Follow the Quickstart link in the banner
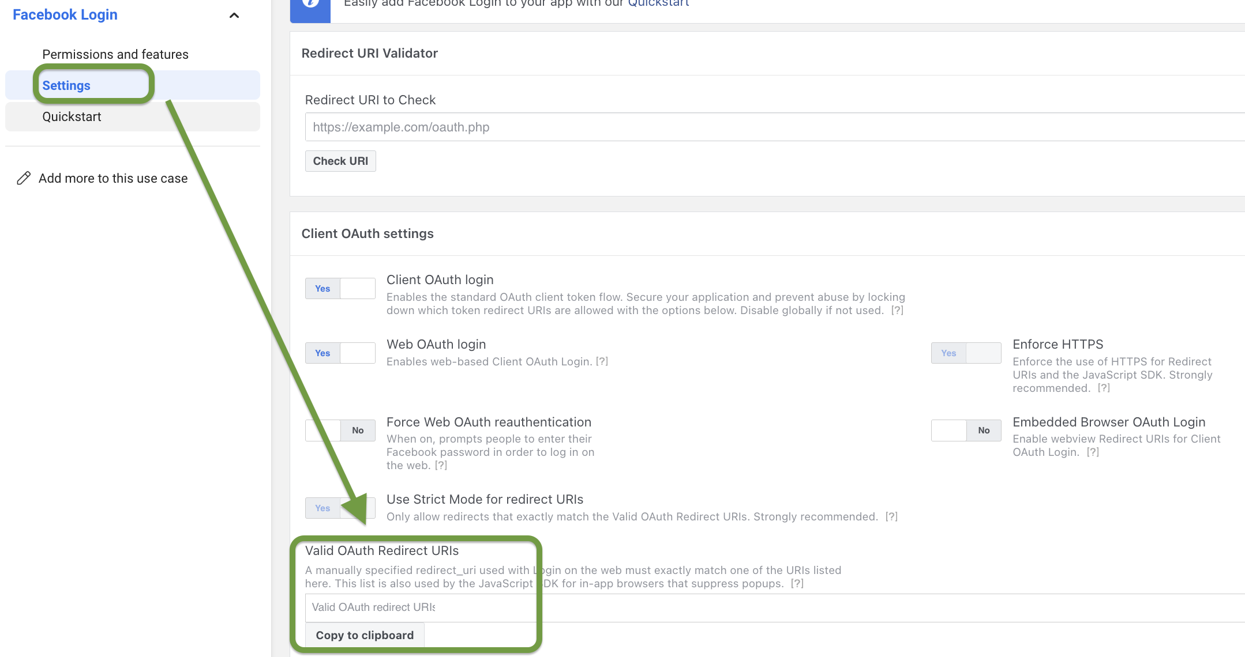Screen dimensions: 1245x657 click(x=658, y=3)
